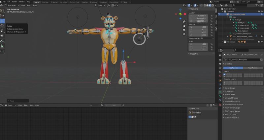Toggle the lock next to Rotation W
This screenshot has height=140, width=264.
click(212, 27)
